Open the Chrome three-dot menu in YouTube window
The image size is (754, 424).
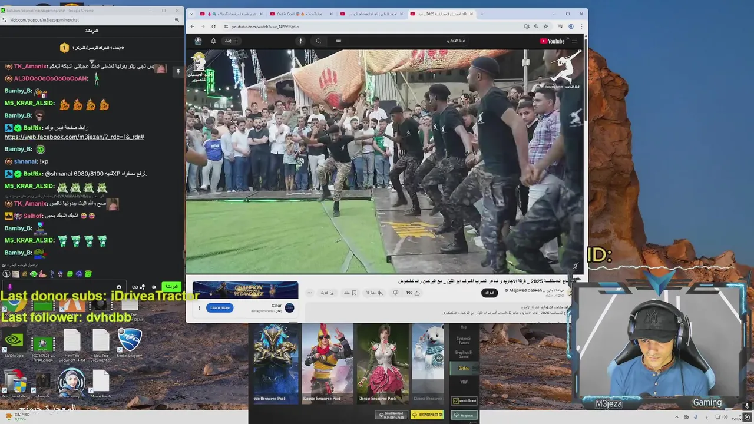(x=582, y=26)
